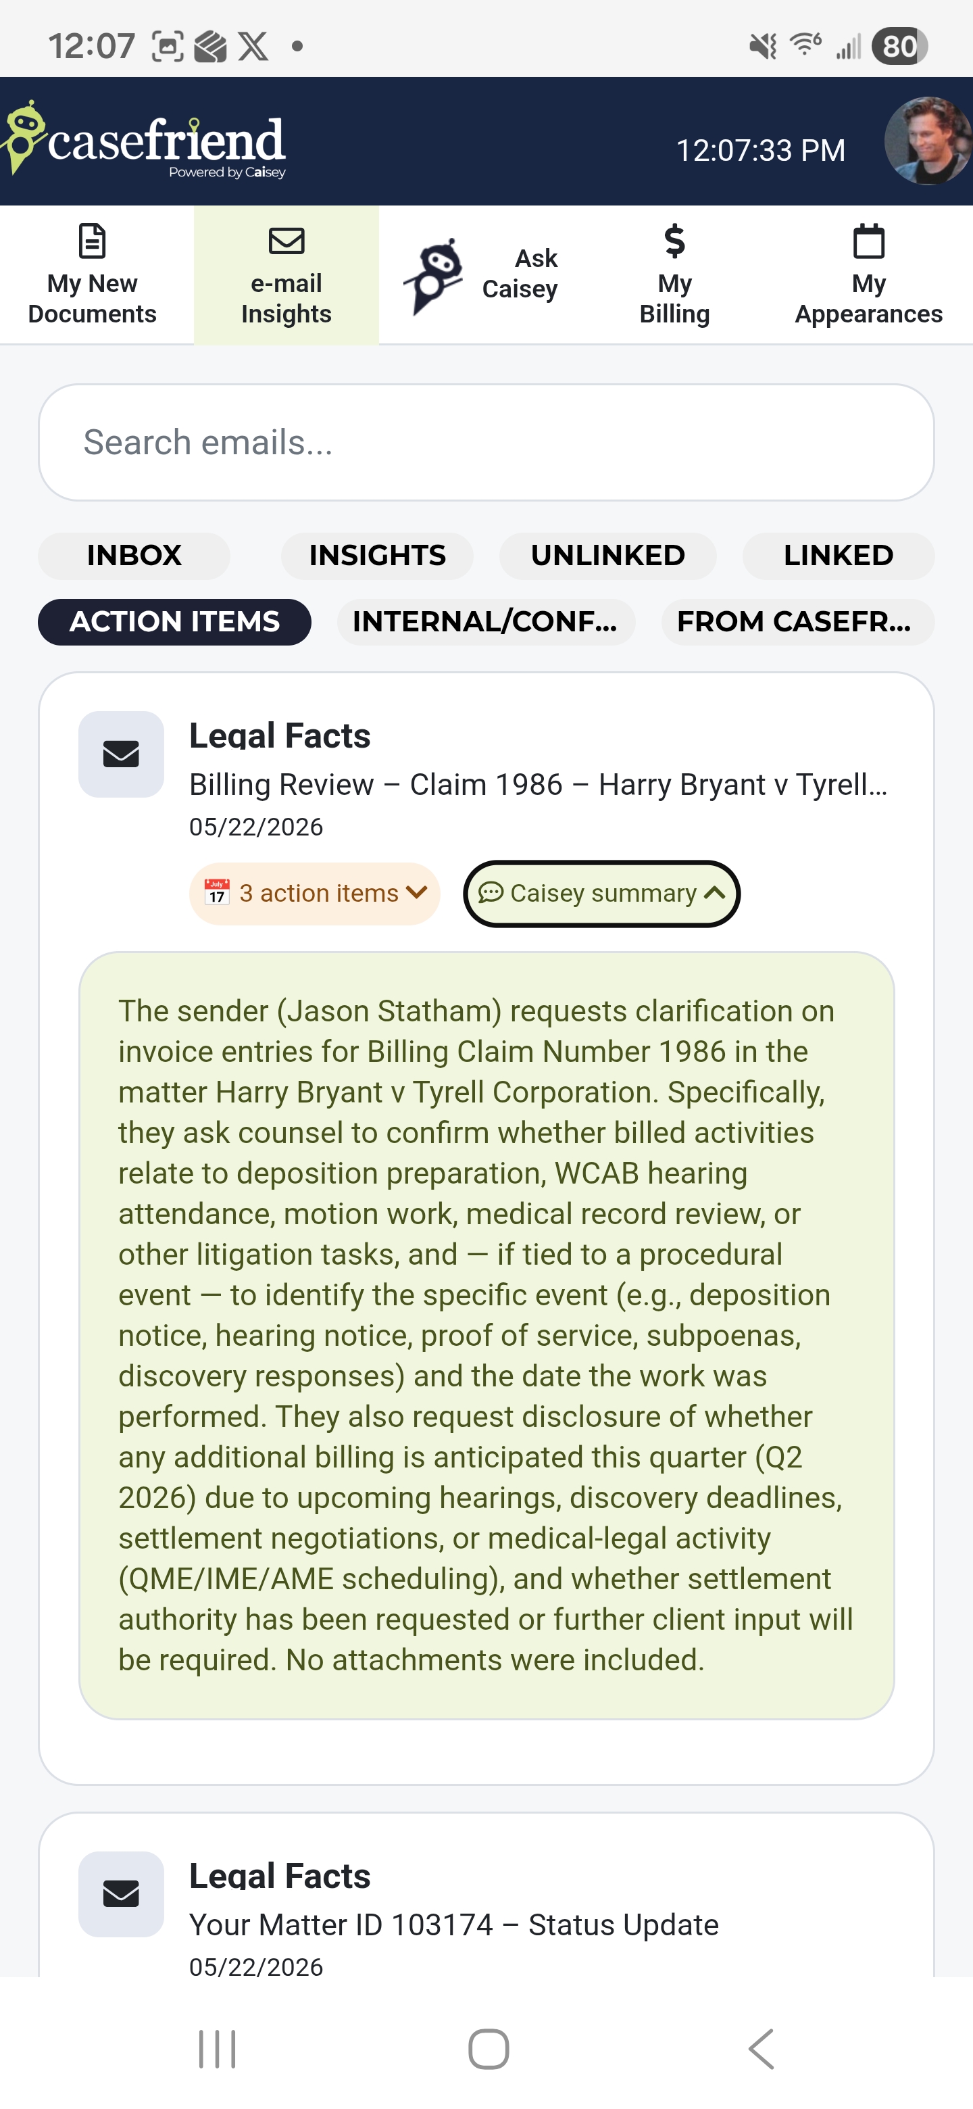This screenshot has height=2109, width=973.
Task: Switch to the UNLINKED filter
Action: 608,556
